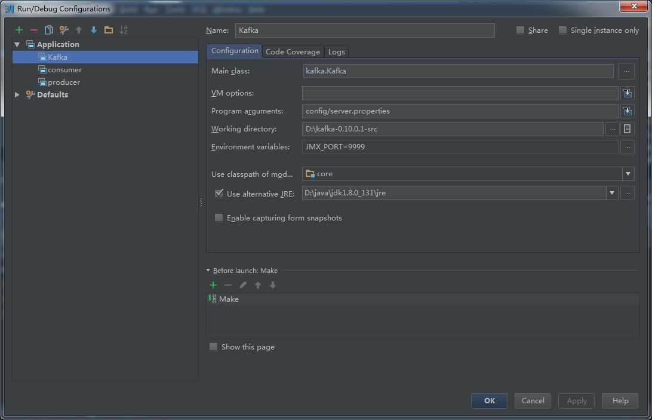Viewport: 652px width, 420px height.
Task: Browse for the Working directory
Action: click(x=612, y=129)
